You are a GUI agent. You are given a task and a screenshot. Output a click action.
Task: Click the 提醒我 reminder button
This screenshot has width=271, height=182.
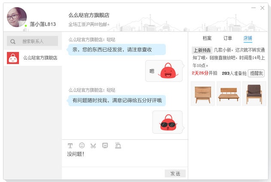[256, 73]
